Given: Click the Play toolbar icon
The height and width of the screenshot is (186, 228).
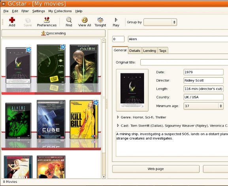Looking at the screenshot, I should point(116,20).
